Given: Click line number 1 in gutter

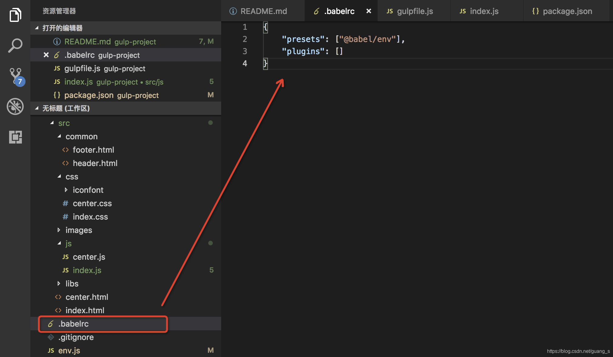Looking at the screenshot, I should 245,27.
